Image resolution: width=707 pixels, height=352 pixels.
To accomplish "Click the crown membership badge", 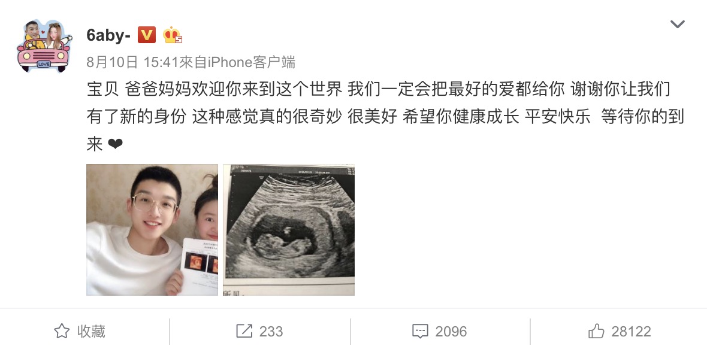I will pos(172,35).
